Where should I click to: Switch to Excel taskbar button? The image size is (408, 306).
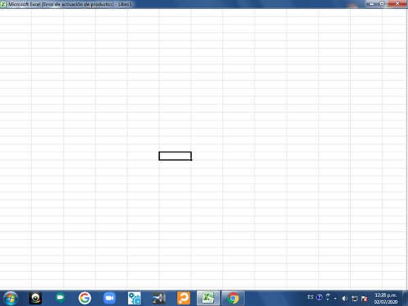coord(208,299)
